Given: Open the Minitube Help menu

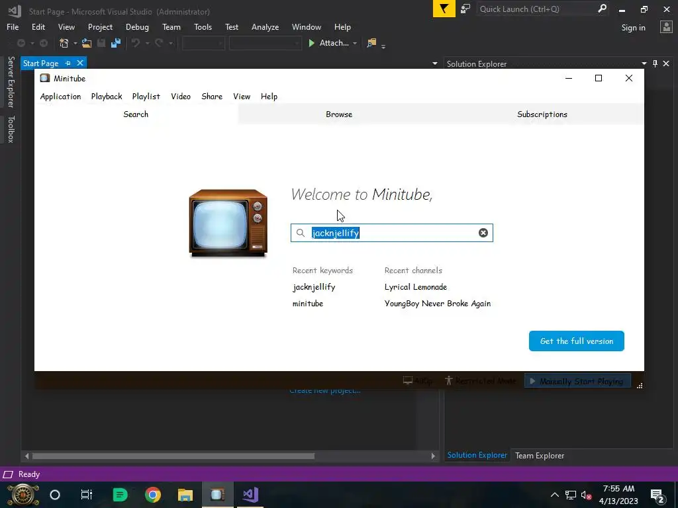Looking at the screenshot, I should click(269, 97).
